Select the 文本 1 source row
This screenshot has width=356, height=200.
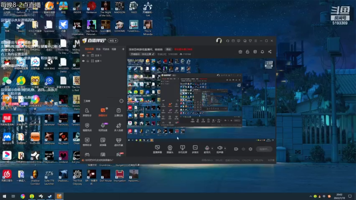click(103, 55)
